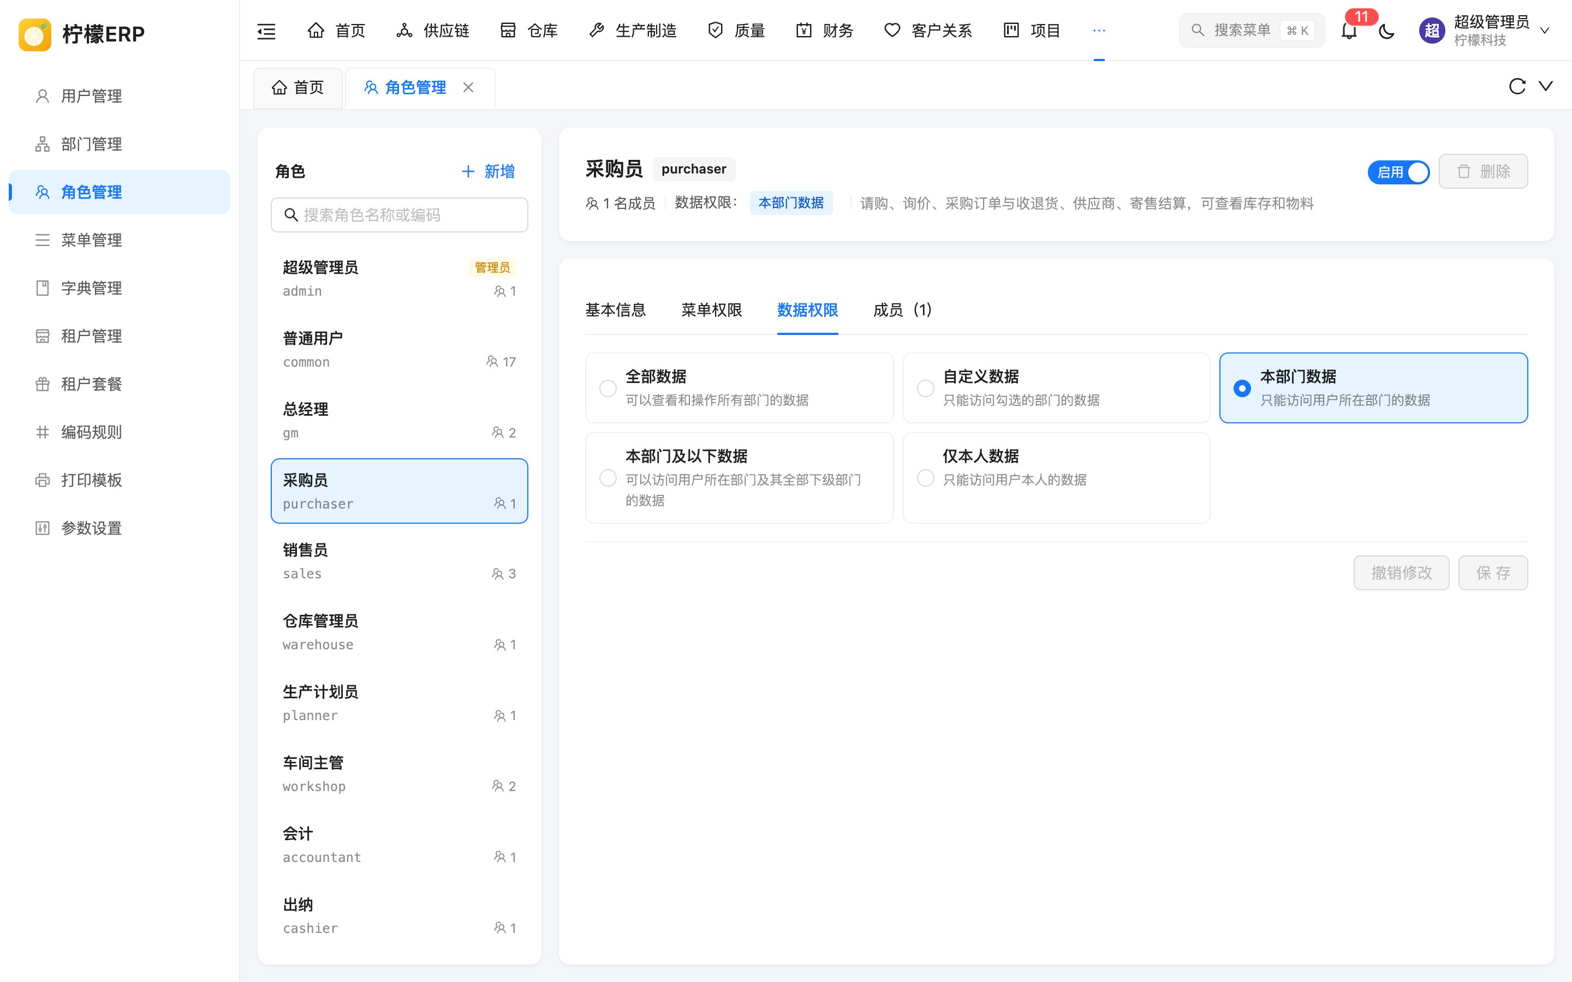Expand the tab options chevron
This screenshot has height=982, width=1572.
(1546, 86)
